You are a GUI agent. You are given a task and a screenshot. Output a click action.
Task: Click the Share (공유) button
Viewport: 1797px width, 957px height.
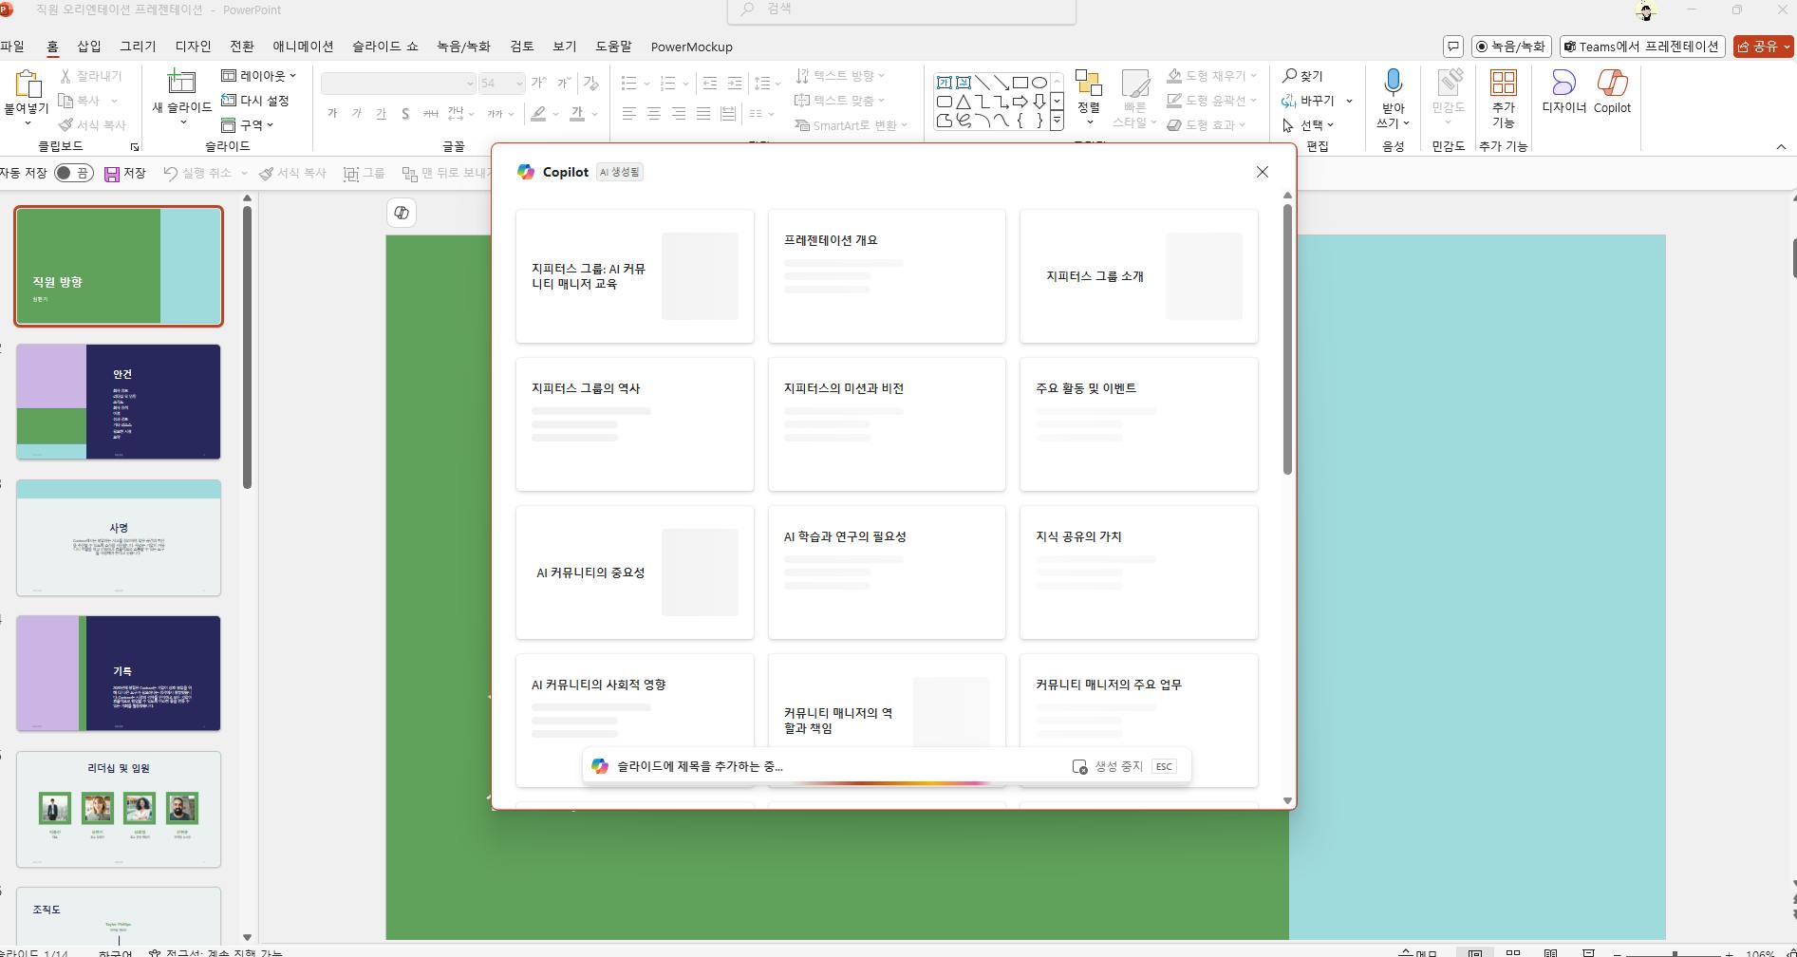[1763, 47]
